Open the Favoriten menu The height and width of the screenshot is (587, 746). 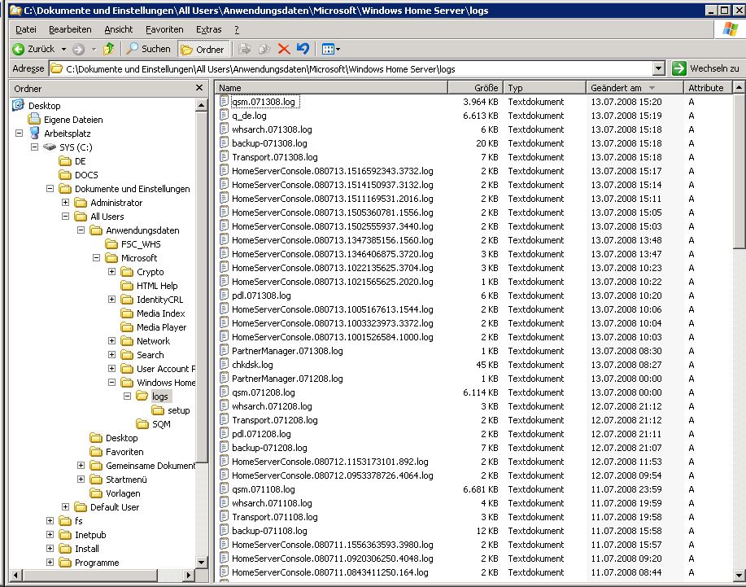pos(164,29)
